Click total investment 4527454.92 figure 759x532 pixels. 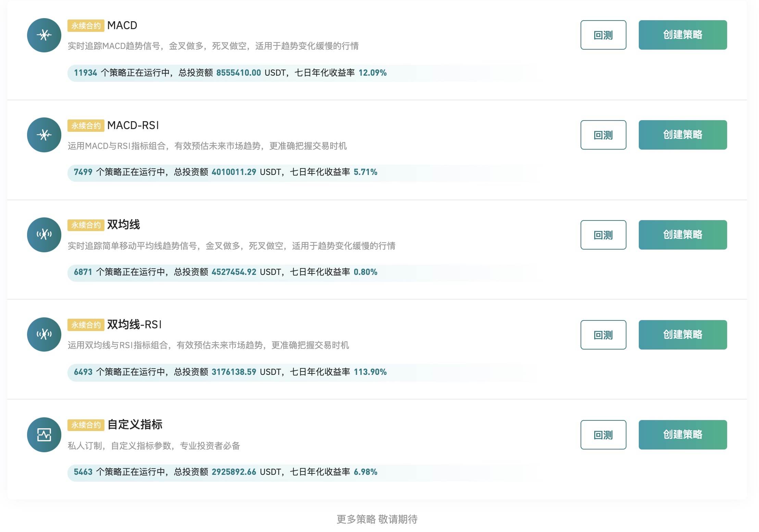coord(234,272)
